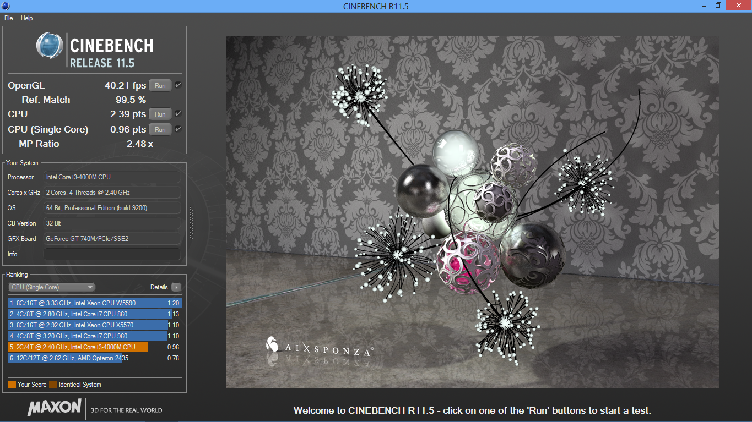Click the Welcome to CINEBENCH R11.5 status text

(x=472, y=410)
